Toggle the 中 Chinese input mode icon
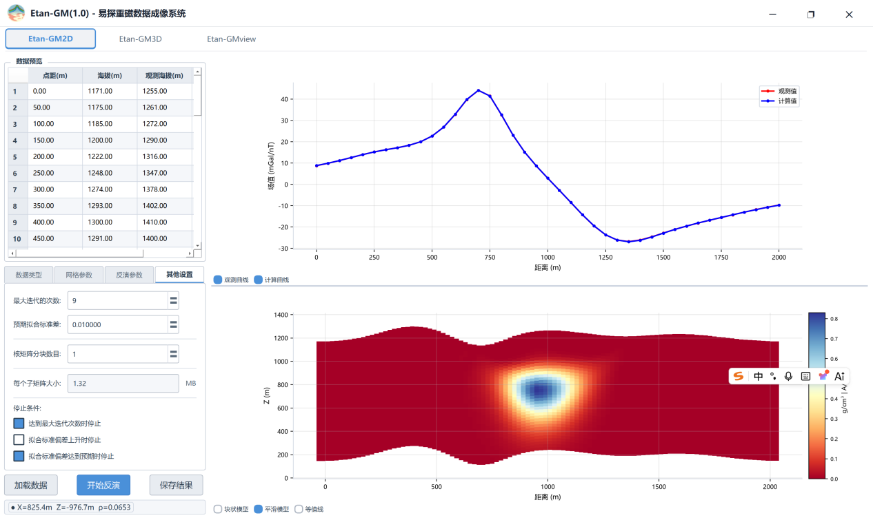The height and width of the screenshot is (520, 873). [x=759, y=376]
